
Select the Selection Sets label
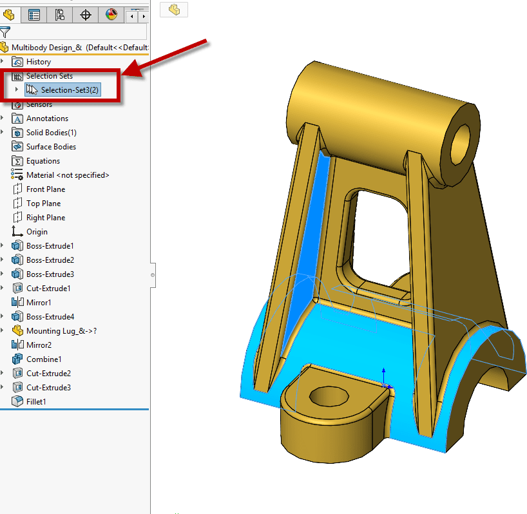coord(50,76)
